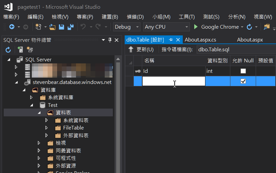Expand the 檢視 folder
This screenshot has height=173, width=276.
point(39,143)
